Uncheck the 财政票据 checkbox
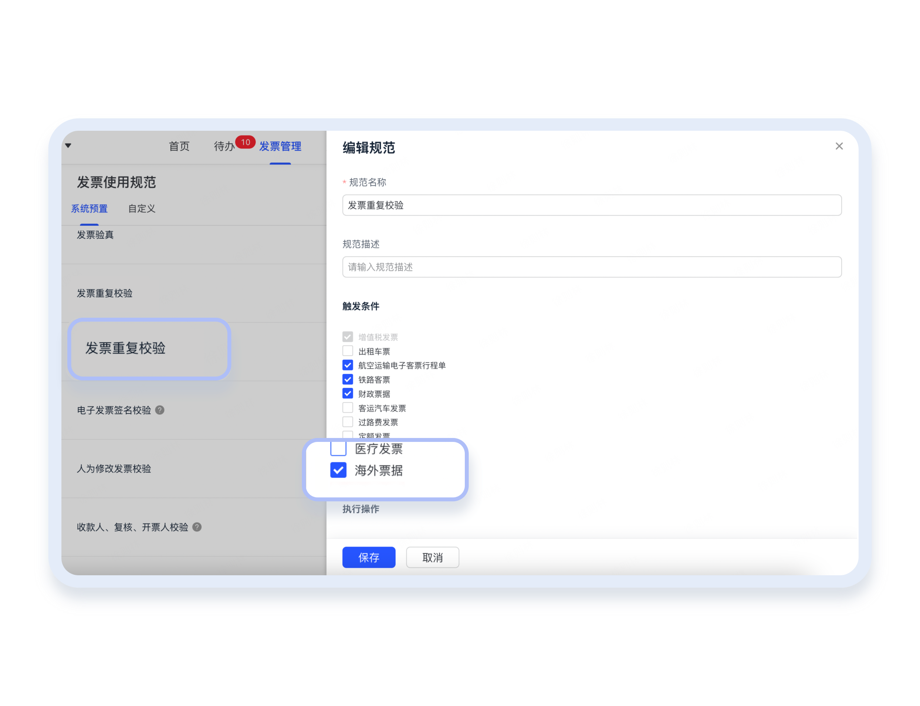The height and width of the screenshot is (706, 920). 348,394
